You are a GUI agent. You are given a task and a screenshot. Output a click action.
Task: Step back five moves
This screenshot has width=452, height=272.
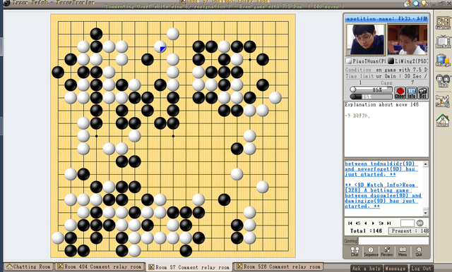(x=358, y=223)
